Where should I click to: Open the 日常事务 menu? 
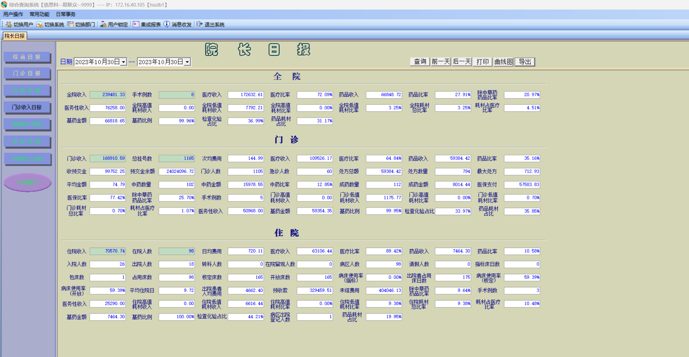[66, 14]
